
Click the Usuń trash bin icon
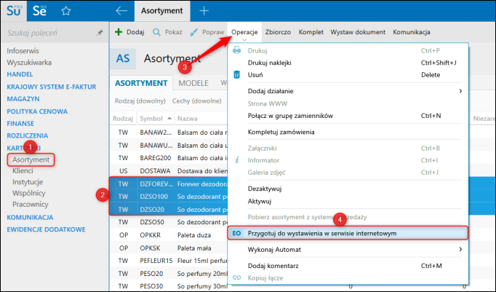[x=236, y=74]
